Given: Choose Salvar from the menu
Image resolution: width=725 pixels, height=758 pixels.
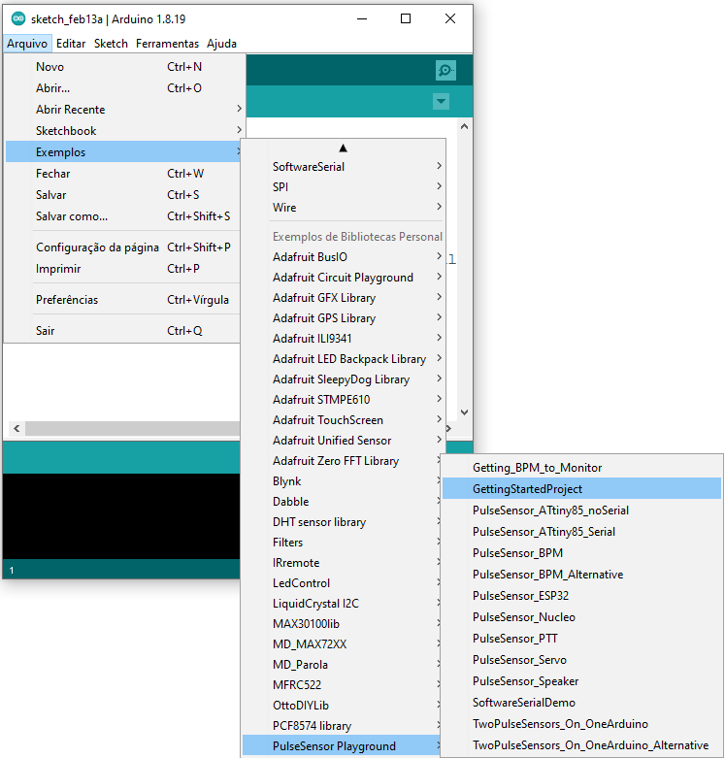Looking at the screenshot, I should [x=122, y=194].
